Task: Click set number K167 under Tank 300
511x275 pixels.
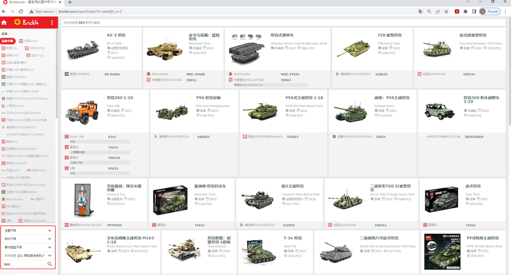Action: tap(112, 137)
